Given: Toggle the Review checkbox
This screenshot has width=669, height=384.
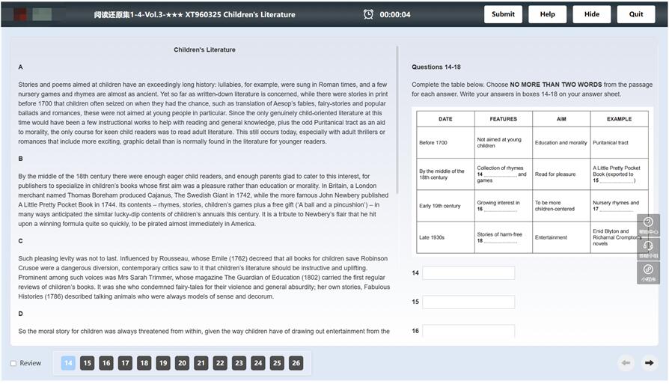Looking at the screenshot, I should (x=13, y=363).
